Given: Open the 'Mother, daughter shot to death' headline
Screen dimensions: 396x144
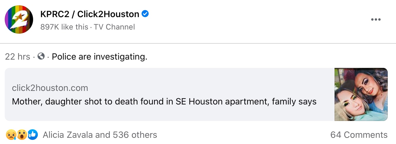Looking at the screenshot, I should 164,102.
